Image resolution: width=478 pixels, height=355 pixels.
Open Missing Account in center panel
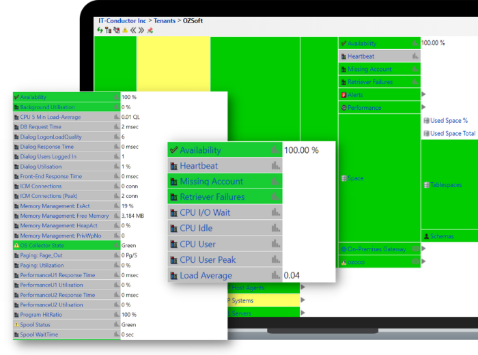point(225,182)
